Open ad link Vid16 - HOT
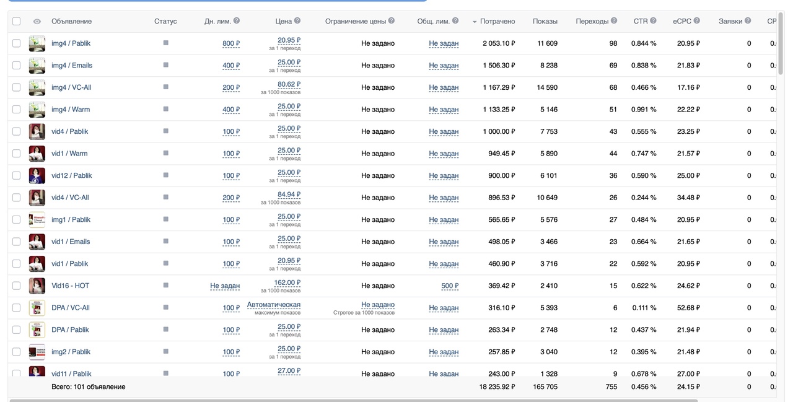This screenshot has height=402, width=793. tap(70, 286)
